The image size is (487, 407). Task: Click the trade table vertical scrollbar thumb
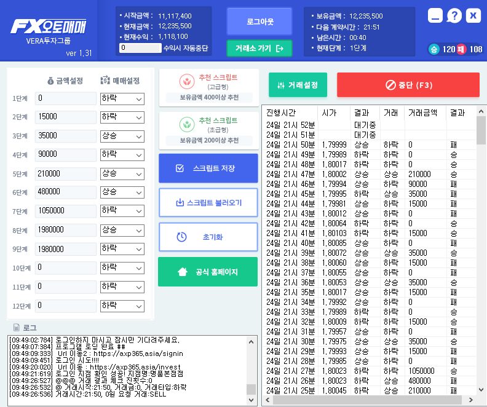pyautogui.click(x=481, y=130)
